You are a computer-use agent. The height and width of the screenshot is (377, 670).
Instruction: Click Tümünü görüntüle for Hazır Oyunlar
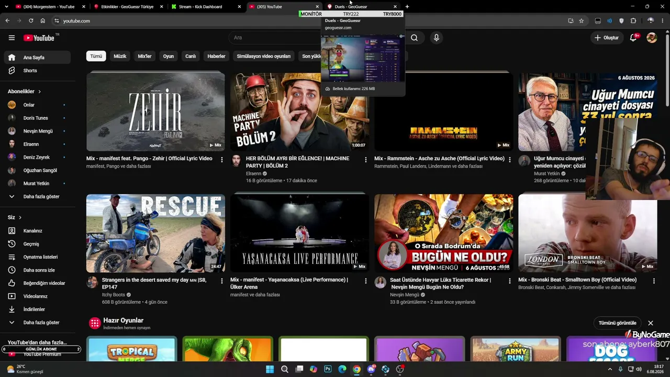[617, 323]
